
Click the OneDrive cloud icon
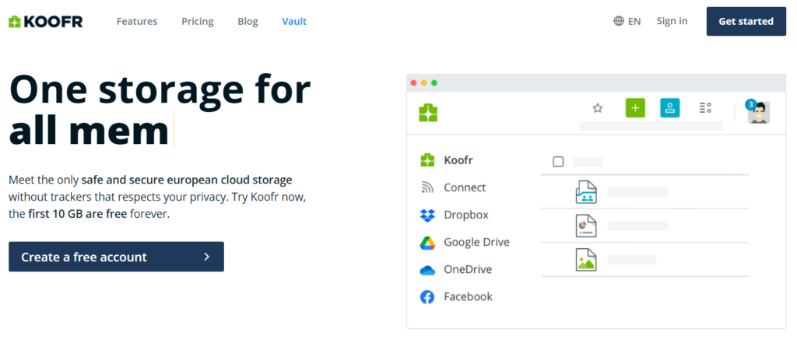tap(427, 270)
